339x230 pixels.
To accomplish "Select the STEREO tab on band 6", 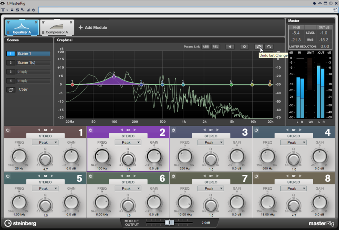I will (x=128, y=182).
